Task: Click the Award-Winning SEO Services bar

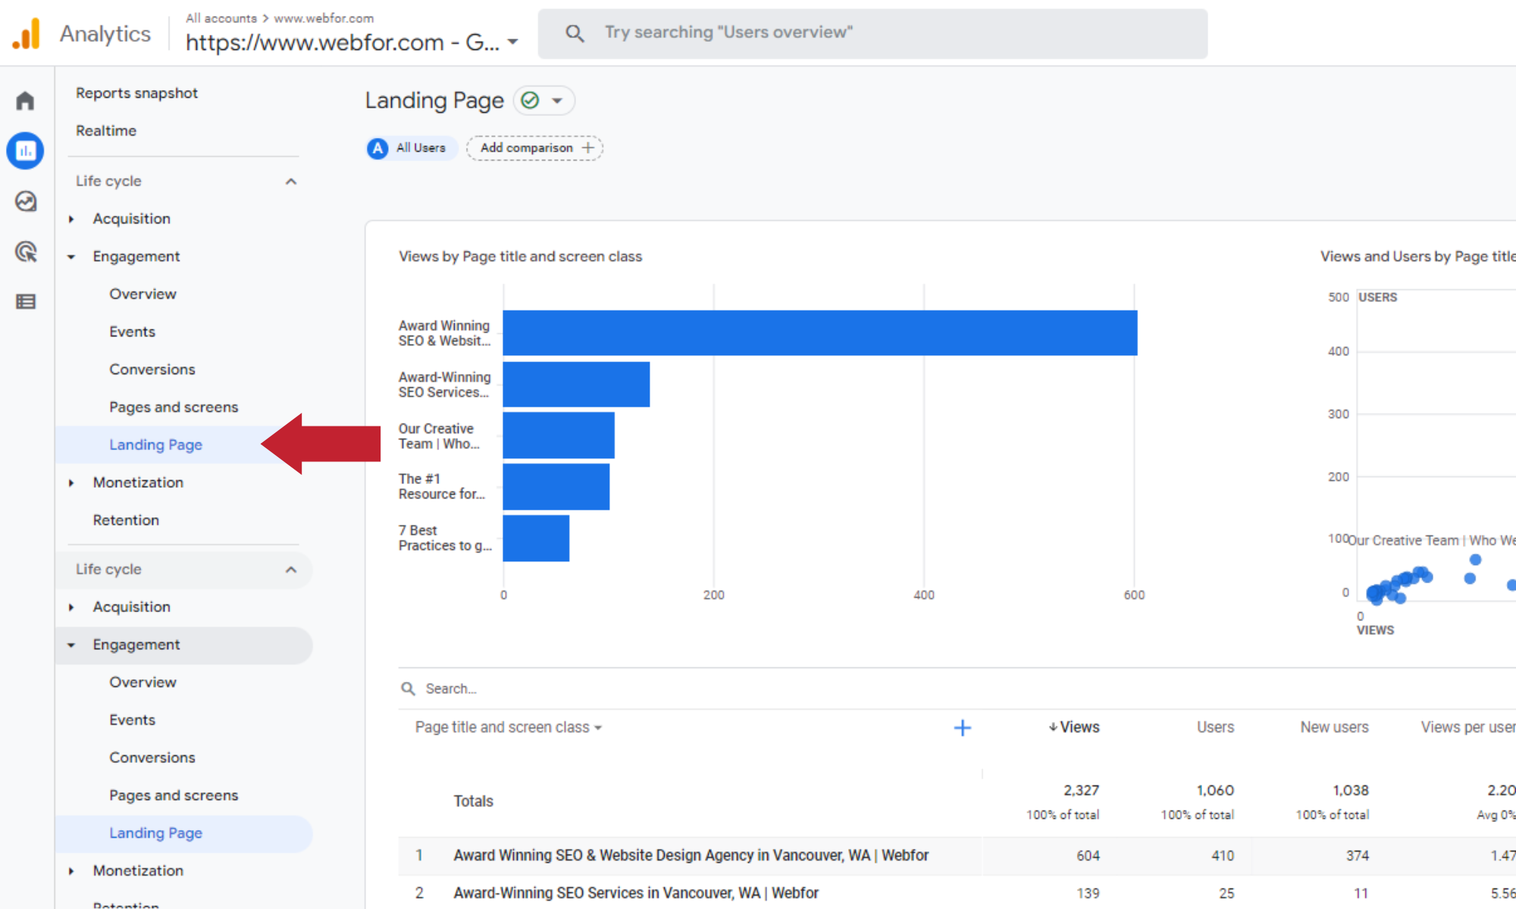Action: [576, 384]
